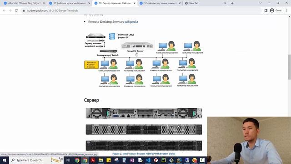This screenshot has width=291, height=164.
Task: Click the Type here to search box
Action: (x=36, y=160)
